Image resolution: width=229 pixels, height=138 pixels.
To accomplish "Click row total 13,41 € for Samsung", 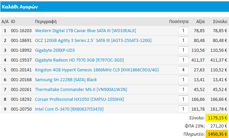I will coord(220,80).
